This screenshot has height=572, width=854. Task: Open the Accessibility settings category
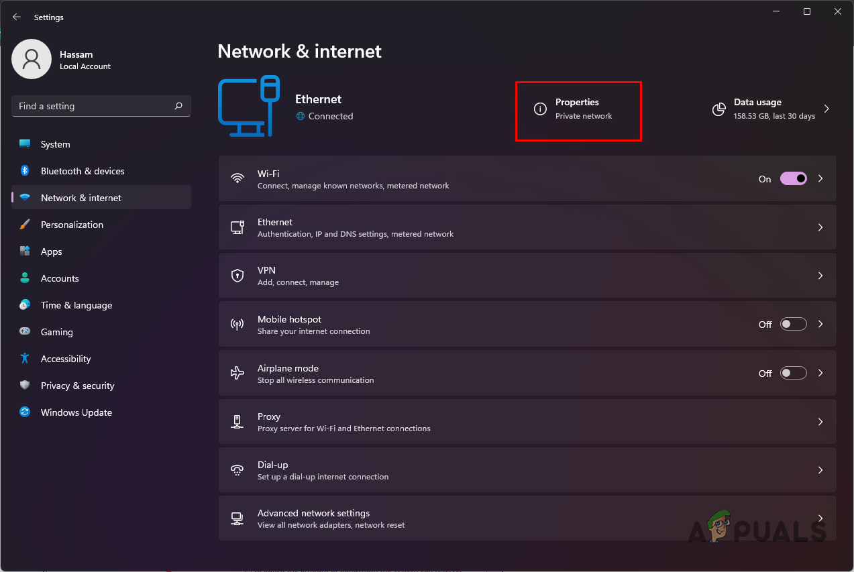[x=66, y=359]
